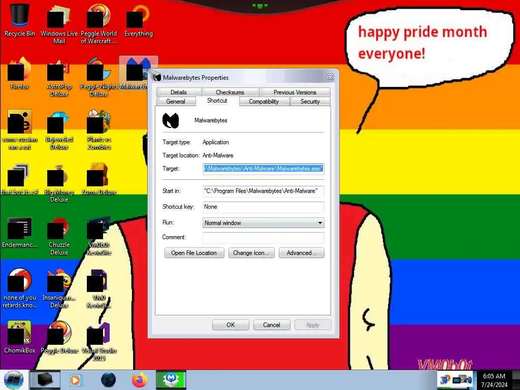Select the Endermanc... desktop icon
520x390 pixels.
tap(20, 232)
